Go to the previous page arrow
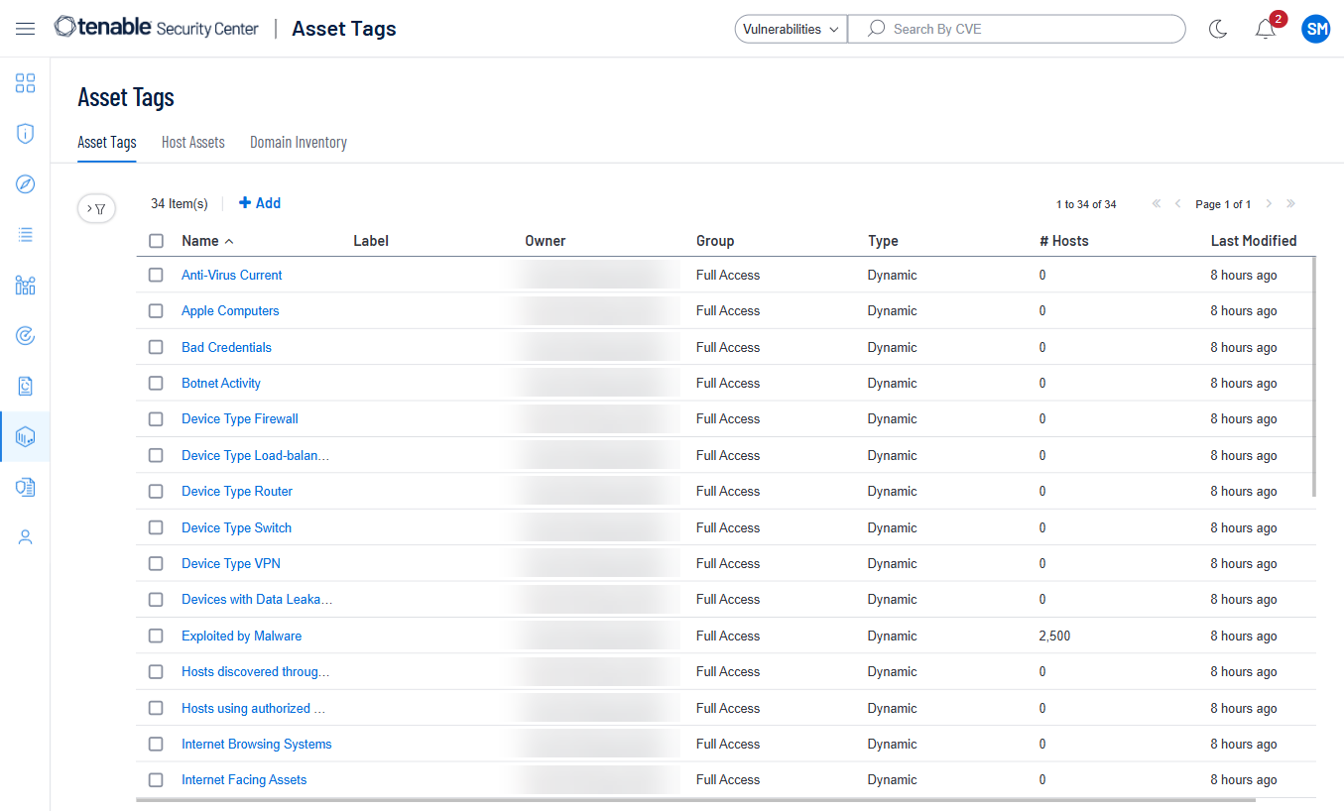This screenshot has width=1344, height=811. coord(1177,204)
